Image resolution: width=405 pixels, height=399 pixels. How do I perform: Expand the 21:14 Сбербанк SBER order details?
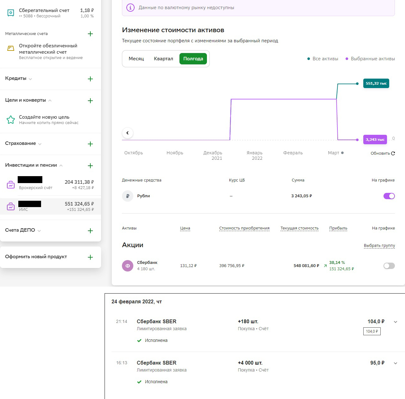[396, 322]
